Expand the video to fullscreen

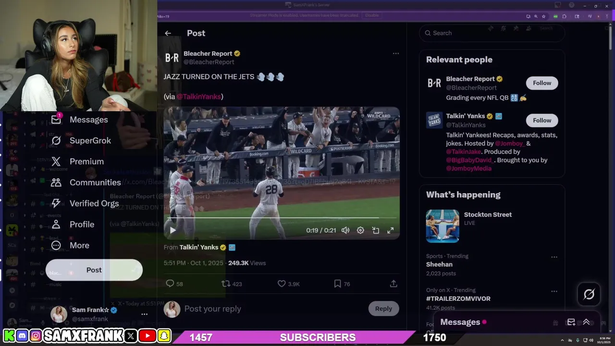pyautogui.click(x=391, y=230)
